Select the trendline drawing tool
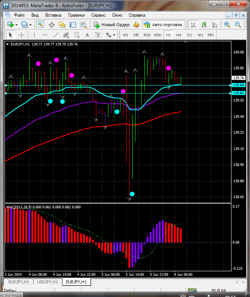 [x=56, y=35]
